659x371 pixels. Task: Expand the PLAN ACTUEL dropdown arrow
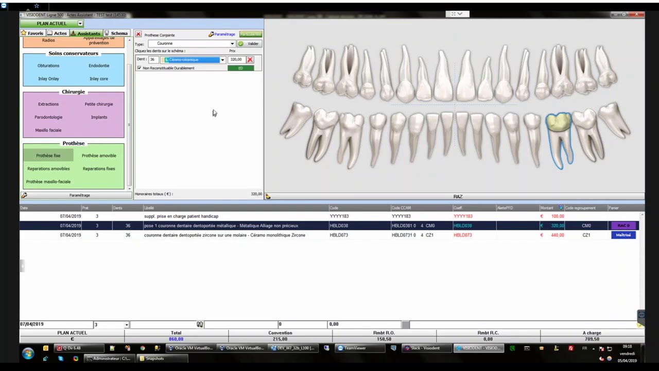coord(80,24)
